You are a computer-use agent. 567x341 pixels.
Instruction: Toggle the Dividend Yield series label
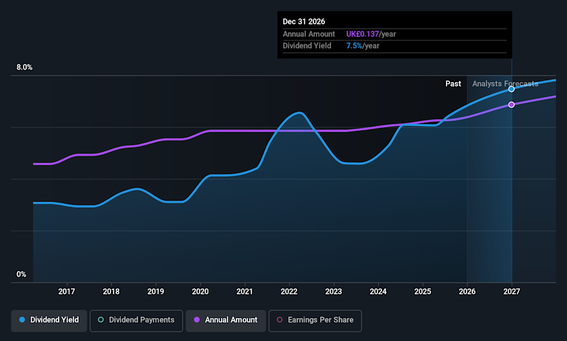tap(54, 320)
